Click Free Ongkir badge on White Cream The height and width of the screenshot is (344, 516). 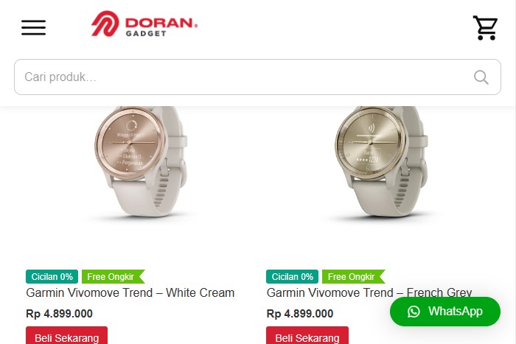click(x=113, y=276)
